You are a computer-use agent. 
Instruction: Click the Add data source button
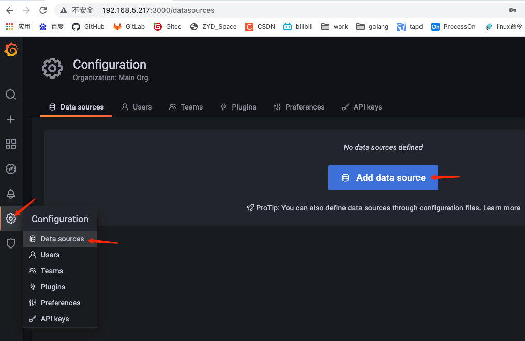click(383, 178)
